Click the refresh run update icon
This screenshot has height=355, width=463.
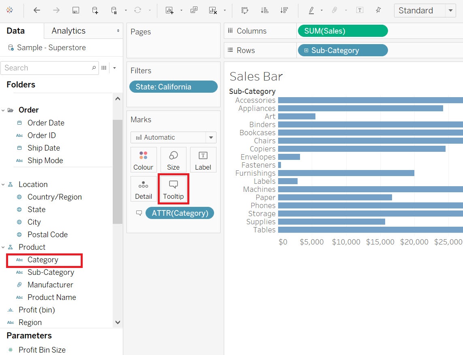[137, 10]
